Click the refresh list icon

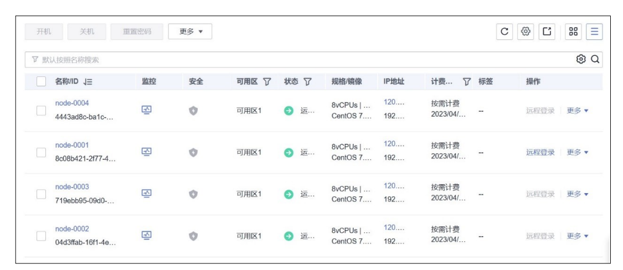point(504,32)
